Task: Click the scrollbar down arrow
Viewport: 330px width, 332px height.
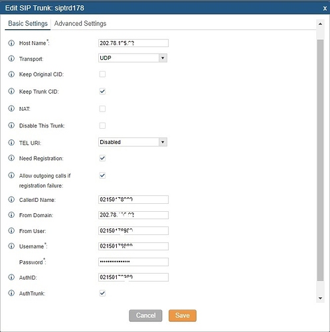Action: tap(320, 298)
